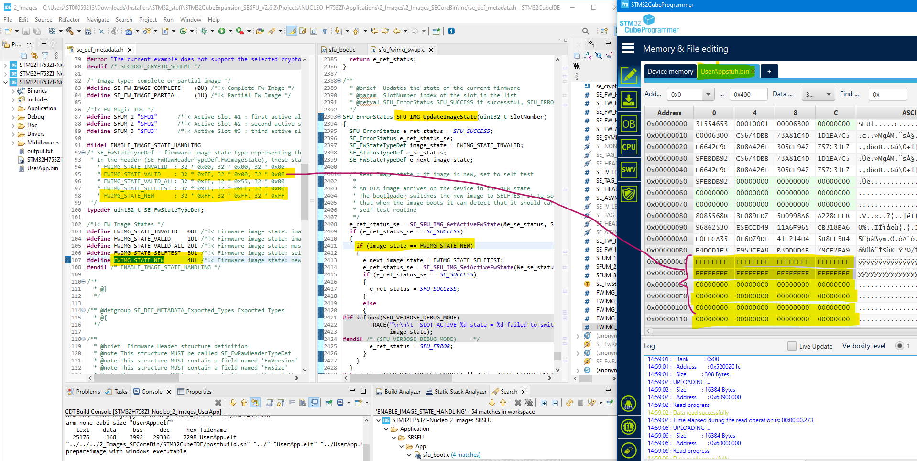Viewport: 917px width, 461px height.
Task: Toggle Mark Occurrences highlighter in the toolbar
Action: coord(292,31)
